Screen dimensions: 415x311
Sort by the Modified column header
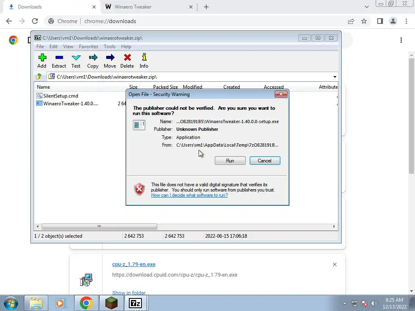click(x=193, y=87)
